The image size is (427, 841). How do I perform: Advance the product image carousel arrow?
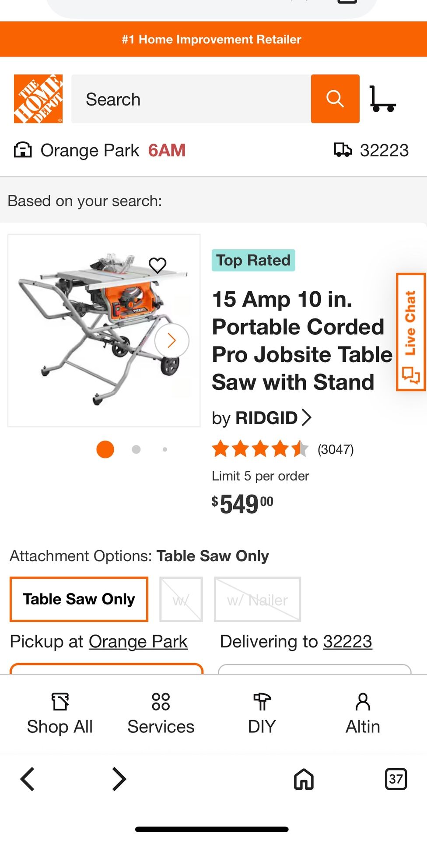(x=171, y=340)
